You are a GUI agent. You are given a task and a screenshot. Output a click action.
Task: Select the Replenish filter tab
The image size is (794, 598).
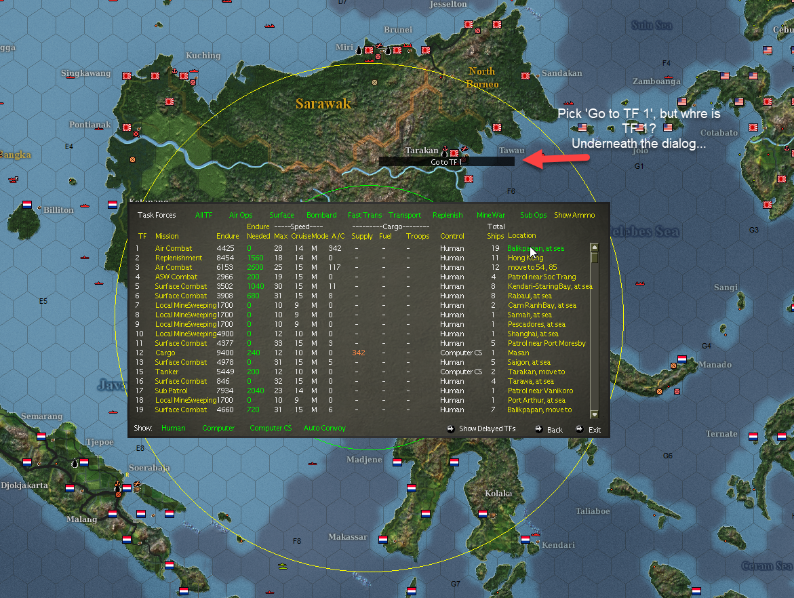coord(448,215)
